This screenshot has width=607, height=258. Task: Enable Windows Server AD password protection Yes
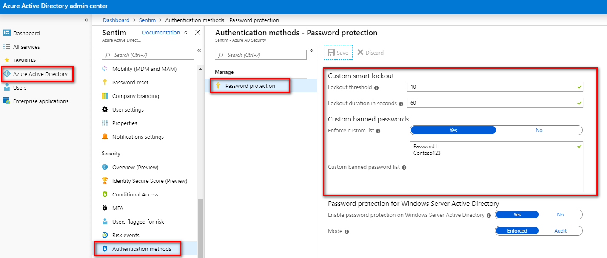pos(517,215)
